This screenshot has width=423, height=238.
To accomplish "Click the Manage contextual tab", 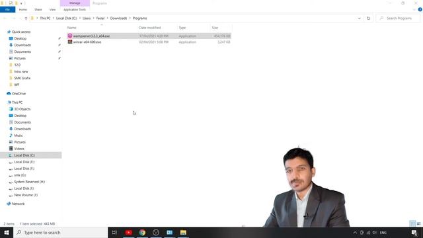I will click(x=75, y=3).
